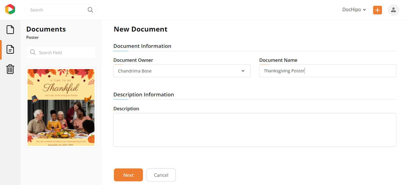The width and height of the screenshot is (408, 185).
Task: Click the DocHipo logo icon
Action: (10, 9)
